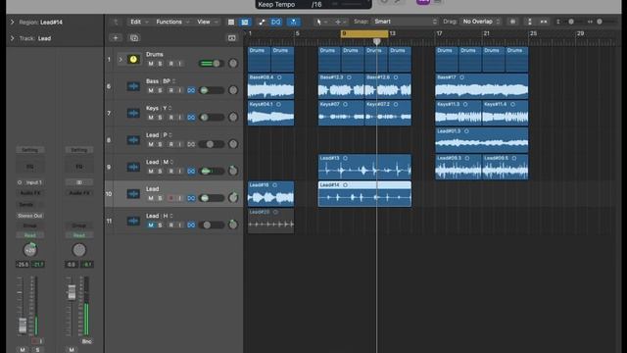Image resolution: width=627 pixels, height=353 pixels.
Task: Open the list editors view icon
Action: tap(231, 22)
